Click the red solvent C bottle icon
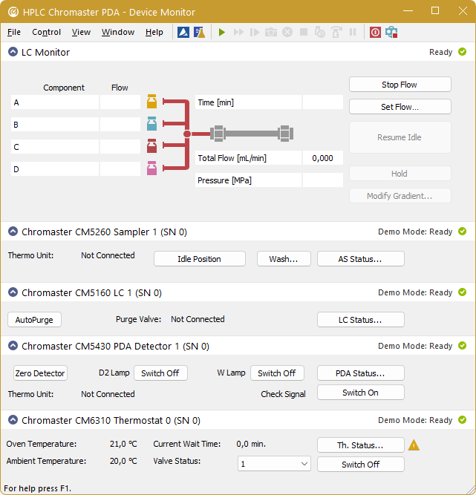 click(x=152, y=145)
